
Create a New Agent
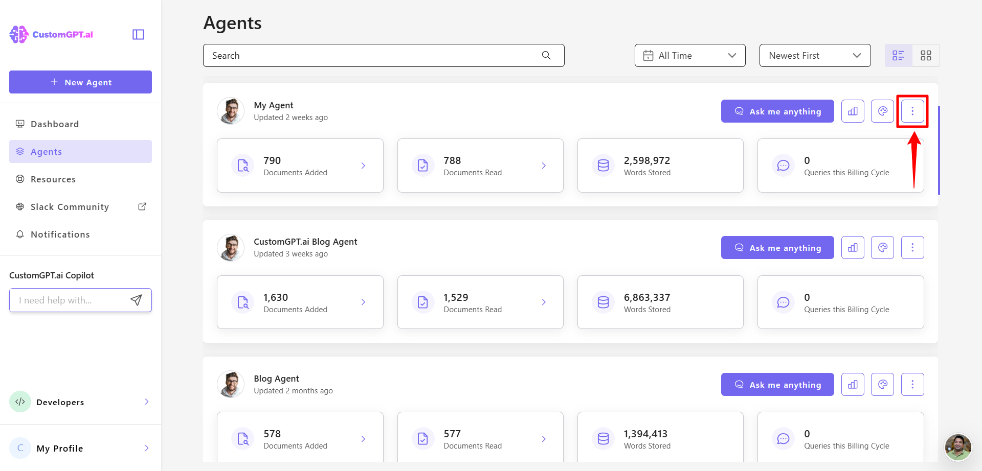pos(80,82)
